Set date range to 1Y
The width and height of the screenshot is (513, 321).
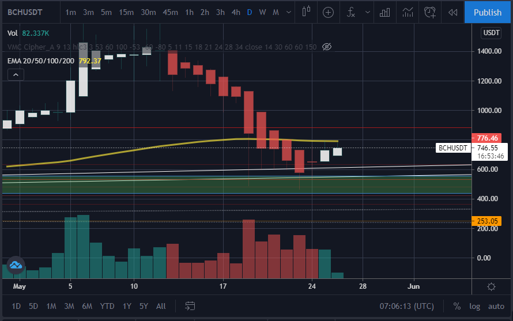coord(127,306)
